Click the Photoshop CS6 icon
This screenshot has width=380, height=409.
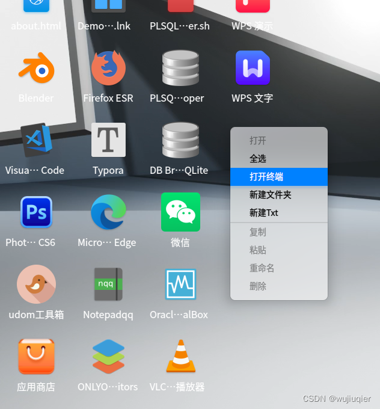click(36, 212)
